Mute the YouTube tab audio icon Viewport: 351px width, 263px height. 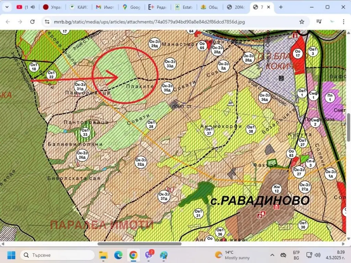click(x=33, y=7)
